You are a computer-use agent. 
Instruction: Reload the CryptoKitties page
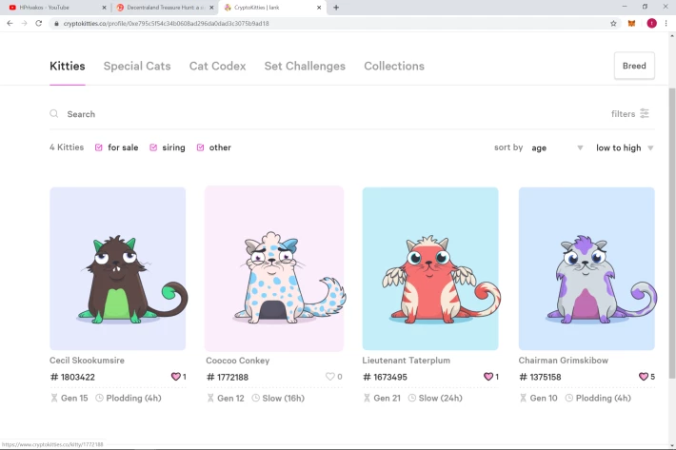39,23
